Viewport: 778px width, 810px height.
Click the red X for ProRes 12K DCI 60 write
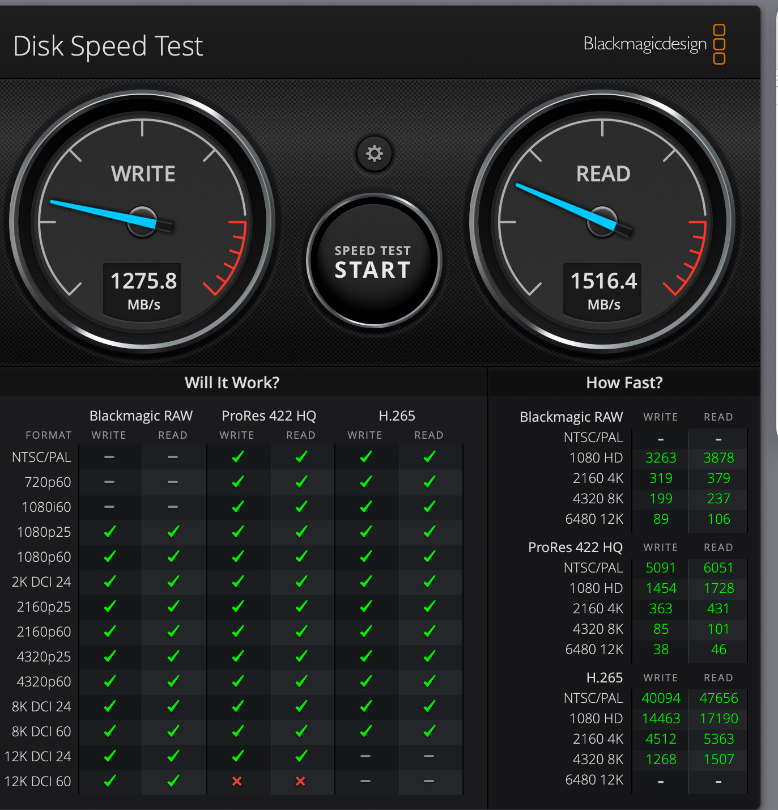[237, 781]
